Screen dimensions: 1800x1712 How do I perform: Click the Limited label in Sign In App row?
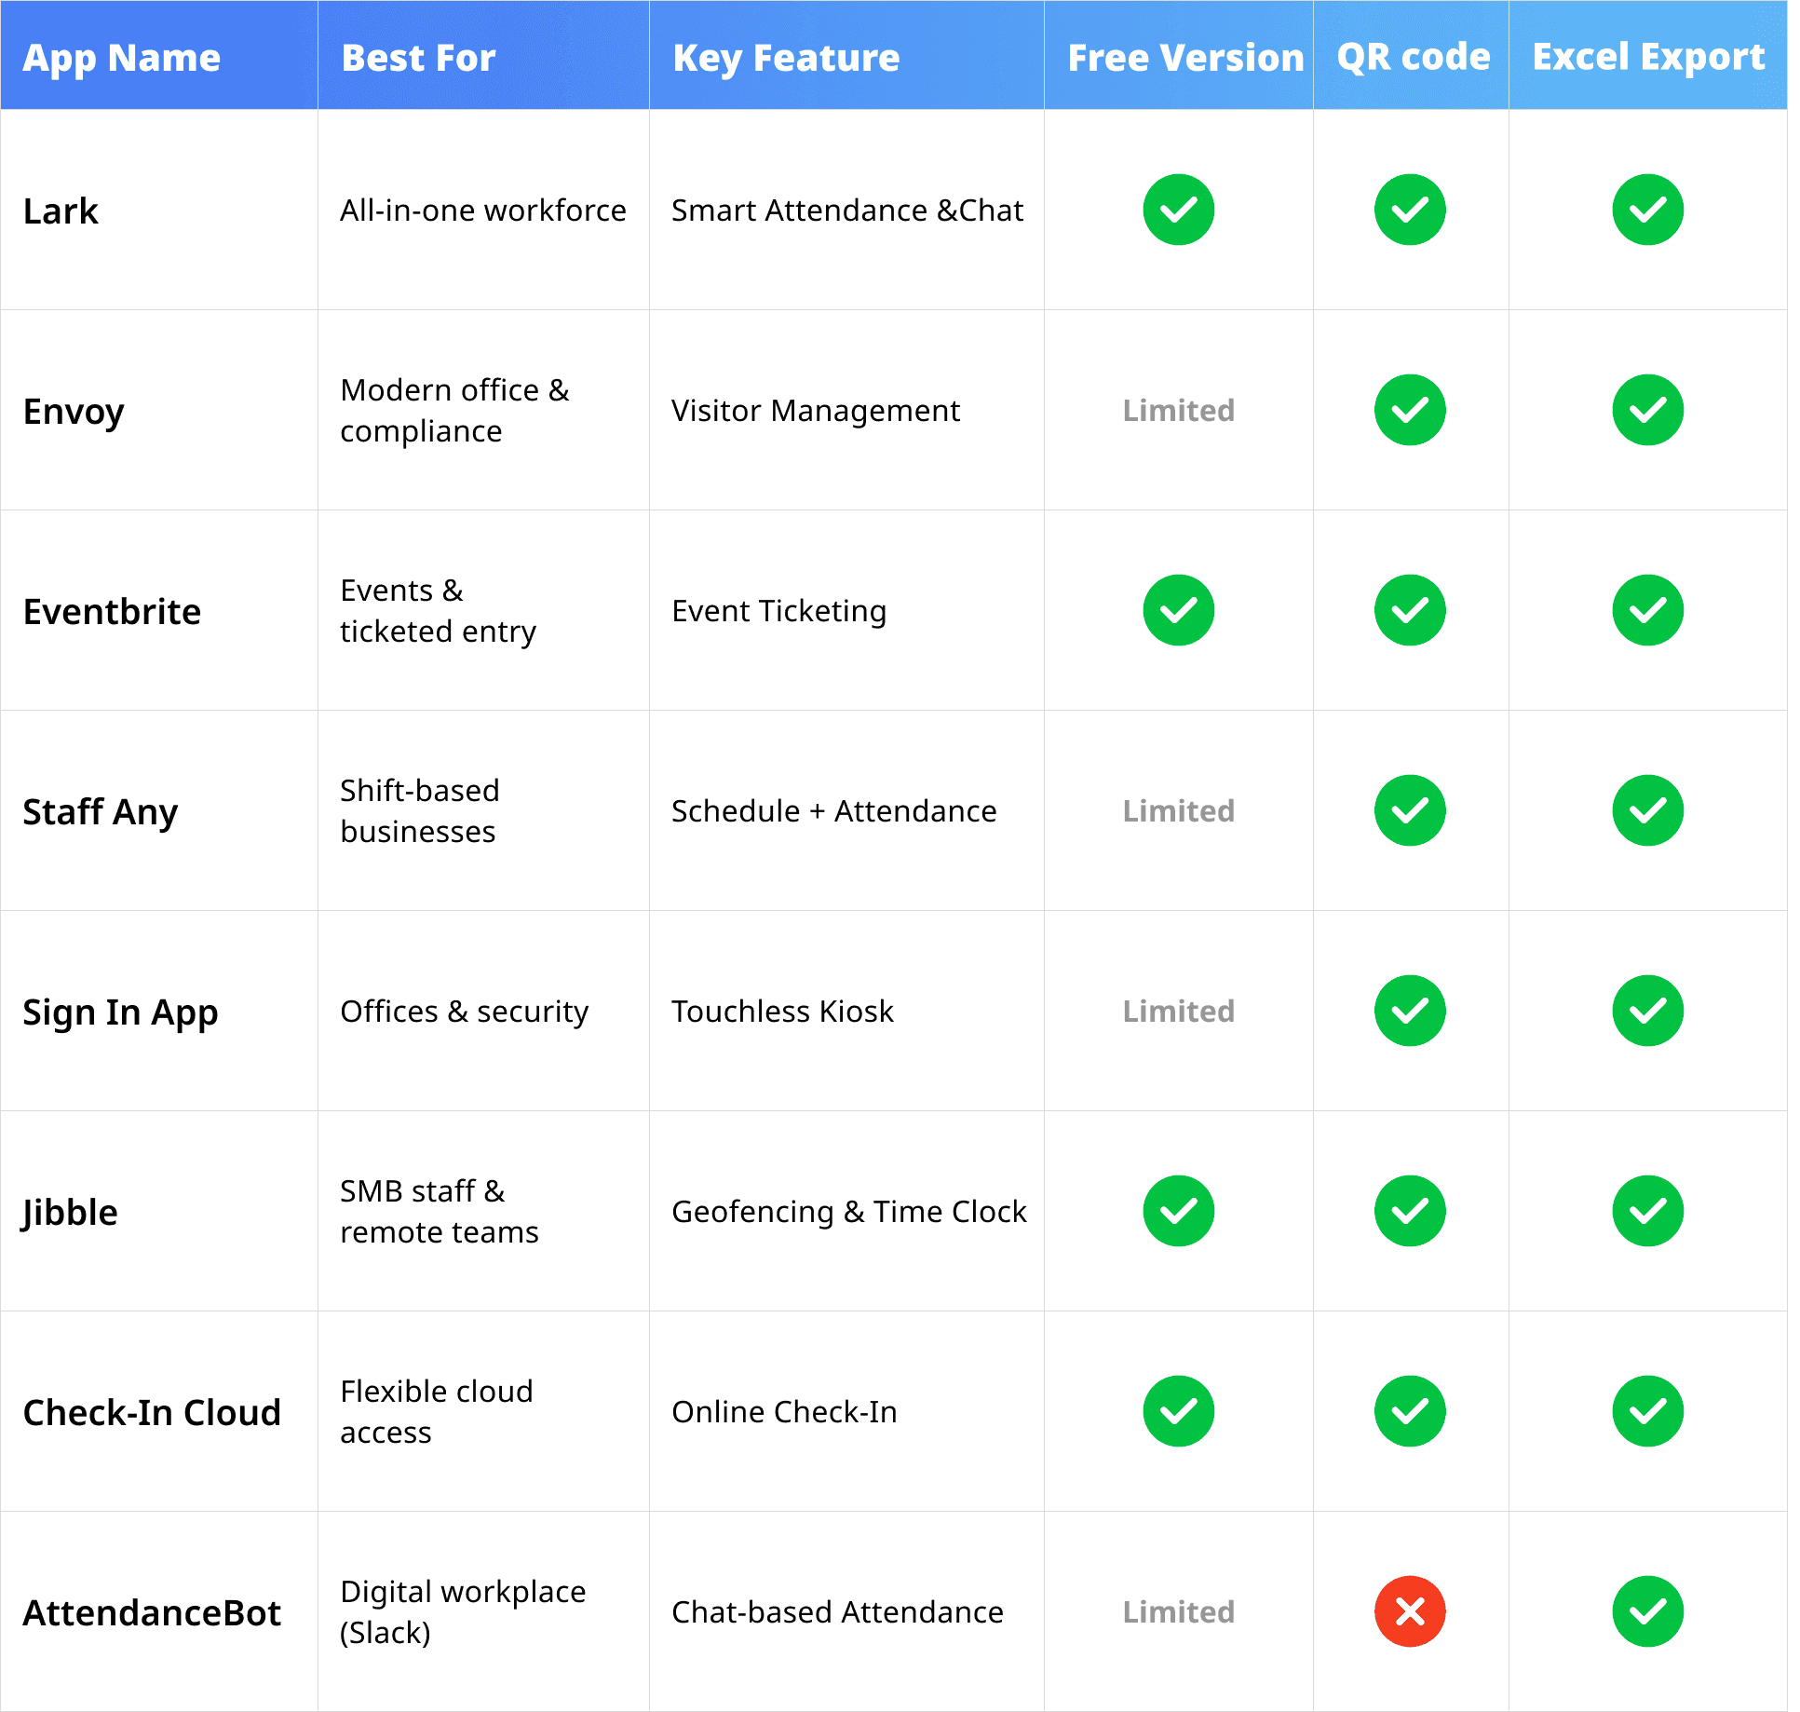click(1178, 1011)
